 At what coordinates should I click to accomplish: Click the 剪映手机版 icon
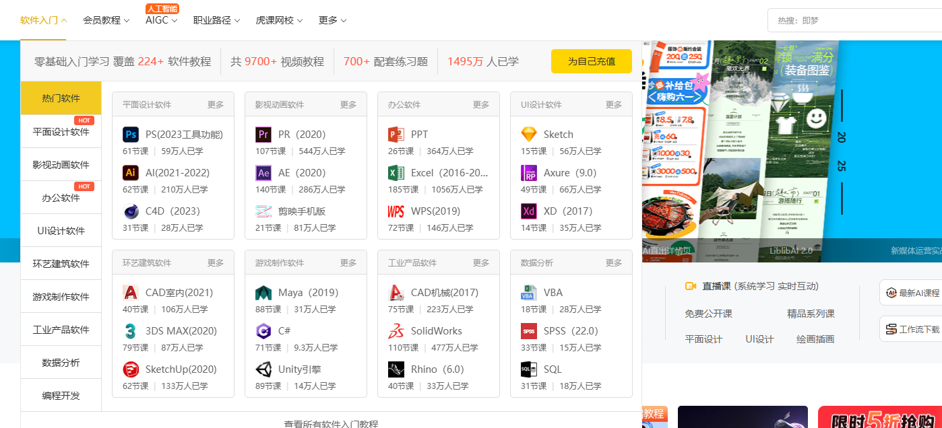(263, 211)
